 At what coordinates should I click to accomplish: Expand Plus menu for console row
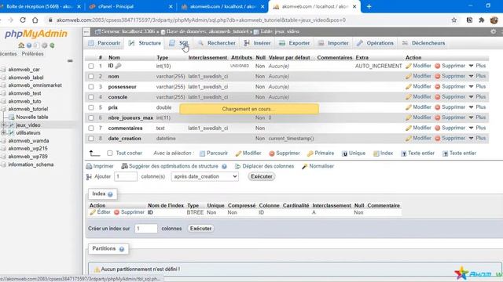pos(477,97)
